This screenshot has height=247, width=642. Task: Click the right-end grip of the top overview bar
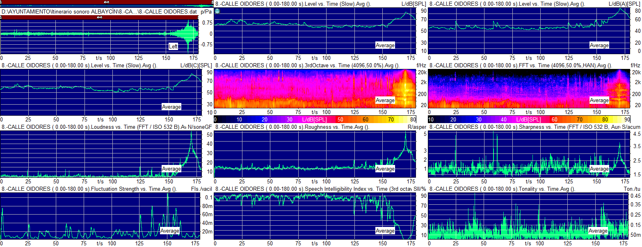[212, 2]
